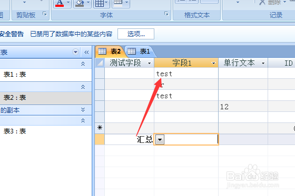The image size is (295, 196).
Task: Click the 测试字段 column header
Action: point(125,63)
